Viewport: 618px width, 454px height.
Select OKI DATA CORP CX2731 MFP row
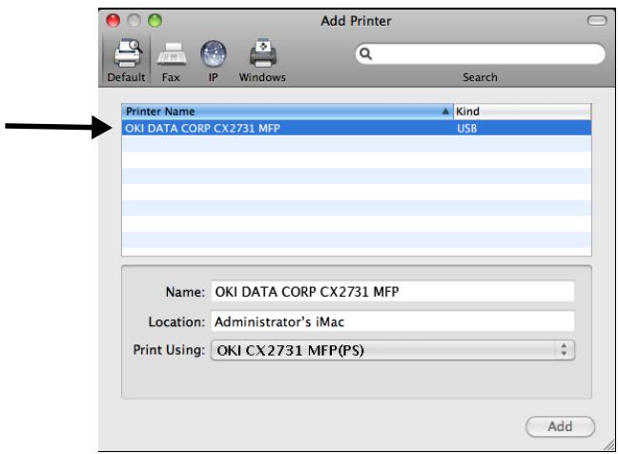pos(357,128)
